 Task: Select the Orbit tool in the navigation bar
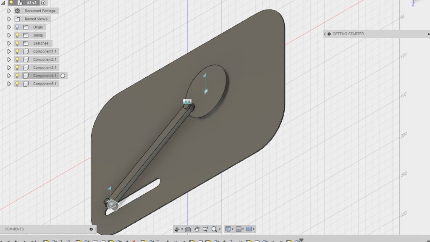click(178, 229)
